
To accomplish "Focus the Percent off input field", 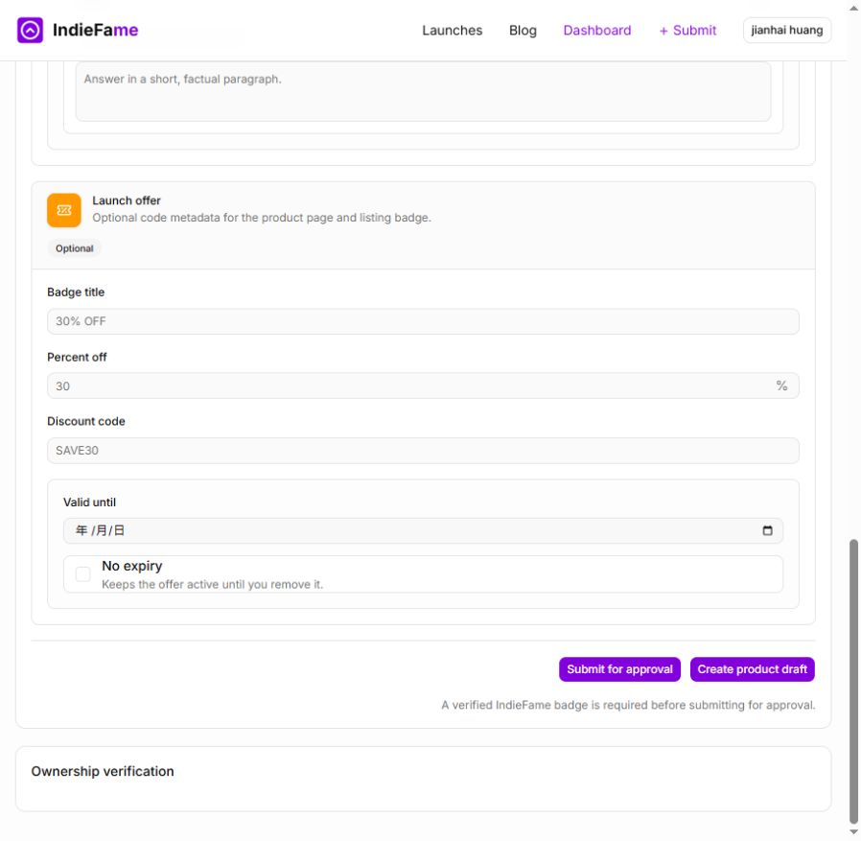I will coord(423,386).
